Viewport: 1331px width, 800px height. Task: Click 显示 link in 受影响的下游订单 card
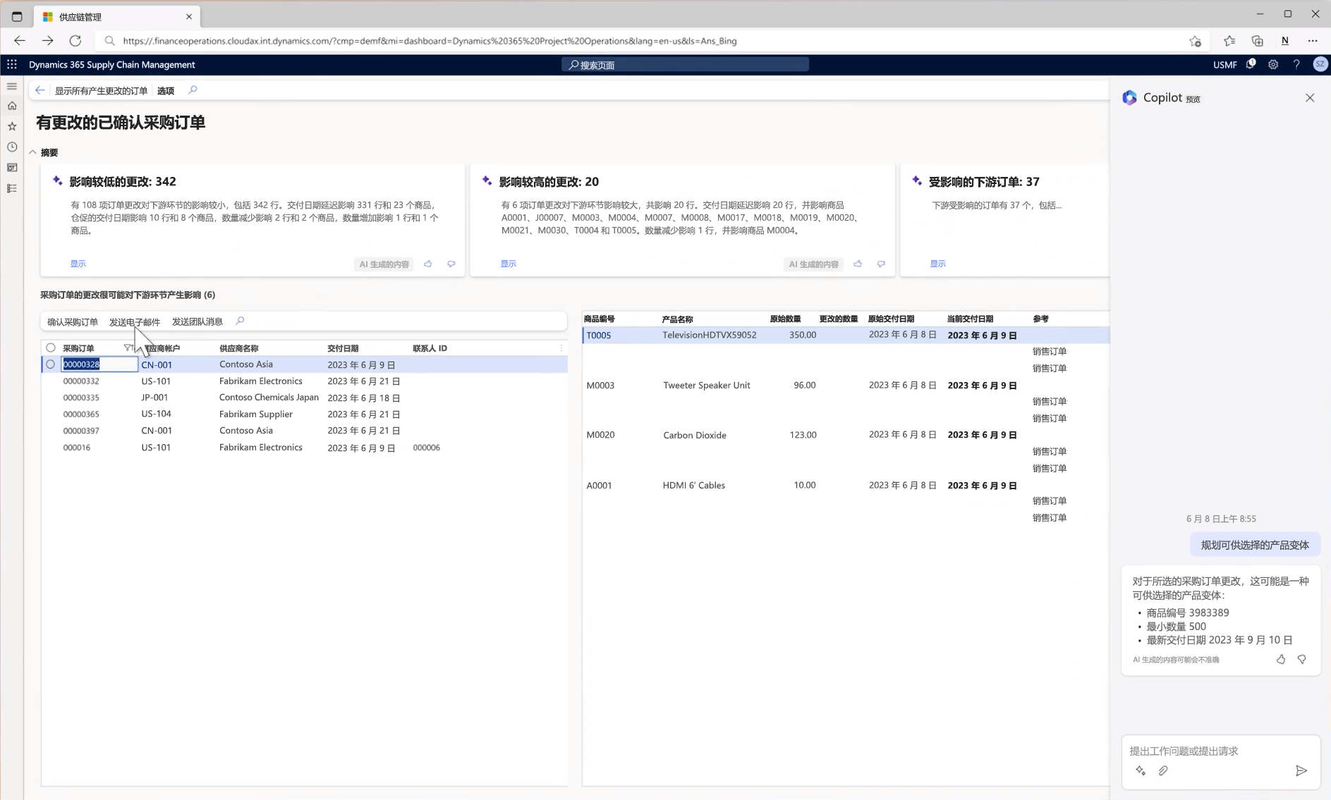938,264
